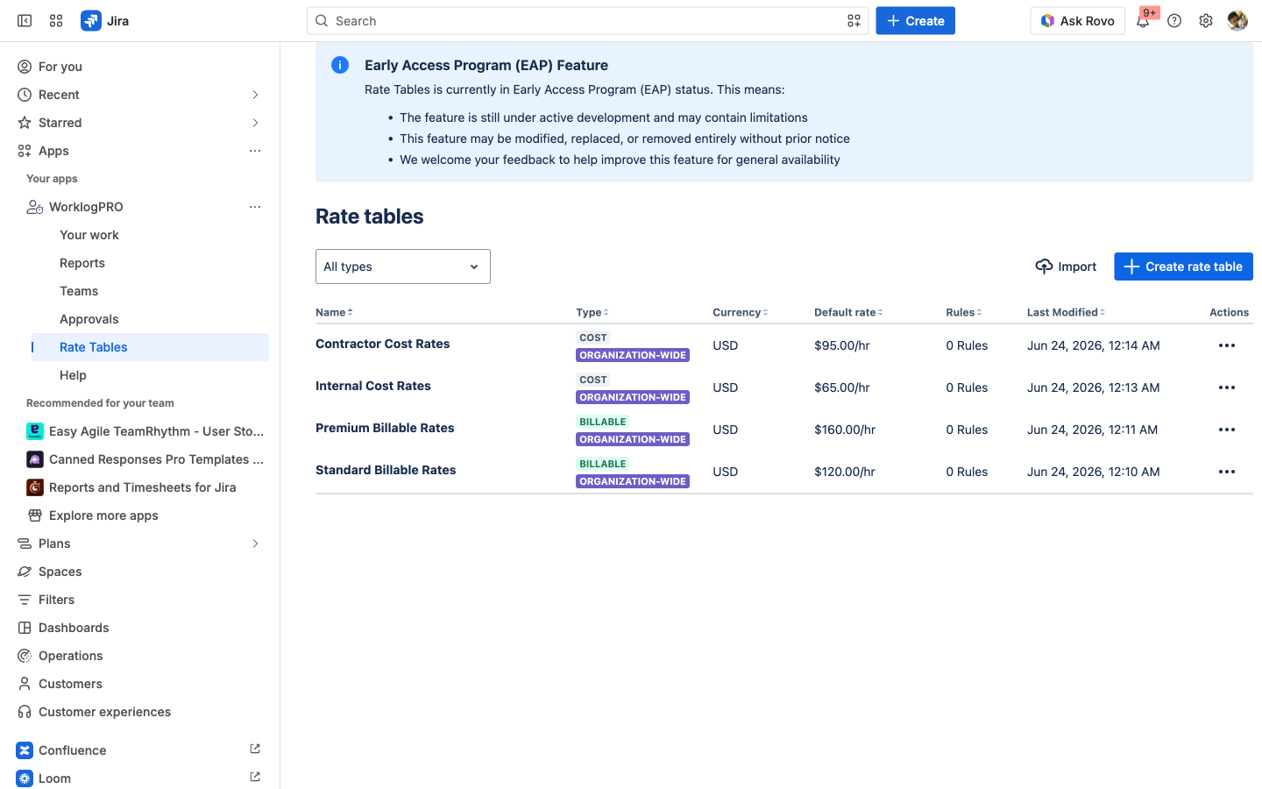Screen dimensions: 1262x789
Task: Click the icon at the right end of the search bar
Action: tap(854, 21)
